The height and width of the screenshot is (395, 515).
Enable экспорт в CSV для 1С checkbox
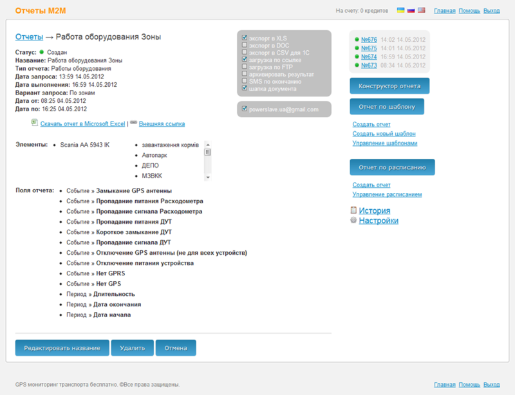pyautogui.click(x=245, y=52)
